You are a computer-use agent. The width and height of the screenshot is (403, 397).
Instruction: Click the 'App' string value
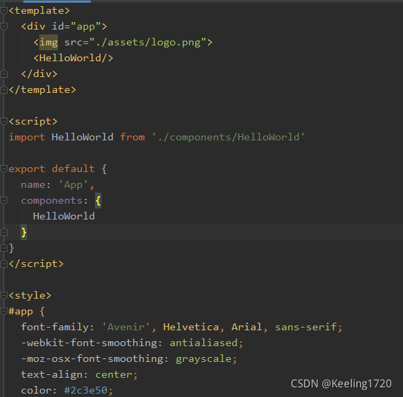pos(73,185)
